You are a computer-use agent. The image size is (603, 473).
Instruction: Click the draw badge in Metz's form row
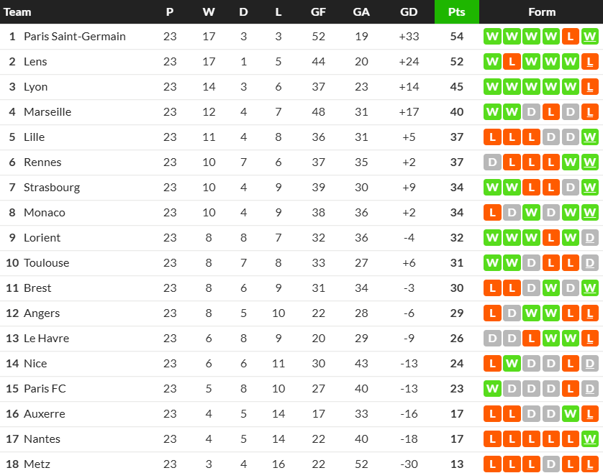pos(550,464)
